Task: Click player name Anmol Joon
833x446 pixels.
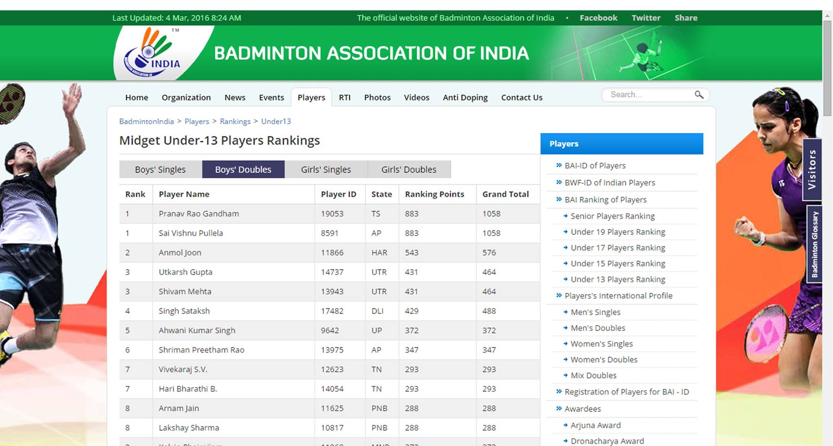Action: coord(180,253)
